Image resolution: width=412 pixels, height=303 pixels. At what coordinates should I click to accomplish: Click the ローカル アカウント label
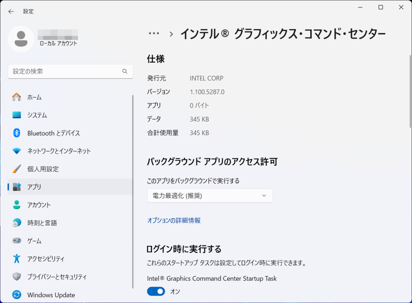[59, 44]
